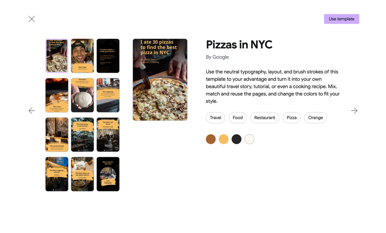386x233 pixels.
Task: Click the large pizza cover preview image
Action: pyautogui.click(x=160, y=80)
